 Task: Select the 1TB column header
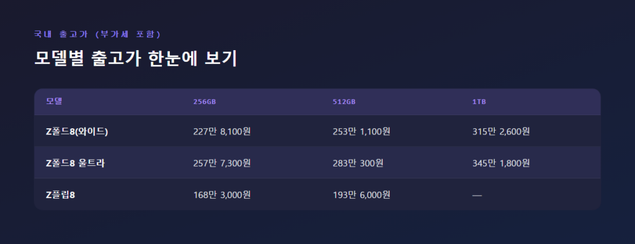pos(479,102)
